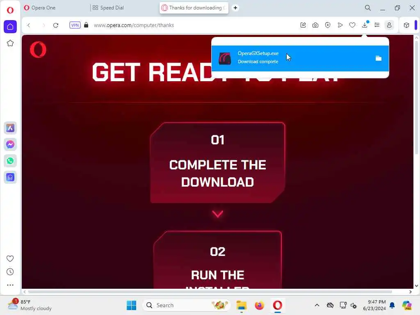Click the 01 Complete the Download card
The width and height of the screenshot is (420, 315).
pos(217,162)
